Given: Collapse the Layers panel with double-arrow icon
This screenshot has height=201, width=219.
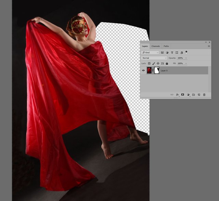Looking at the screenshot, I should click(x=206, y=42).
